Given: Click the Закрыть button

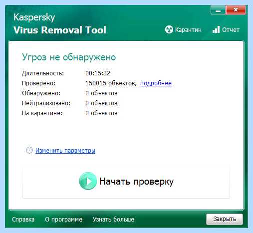Looking at the screenshot, I should (225, 219).
